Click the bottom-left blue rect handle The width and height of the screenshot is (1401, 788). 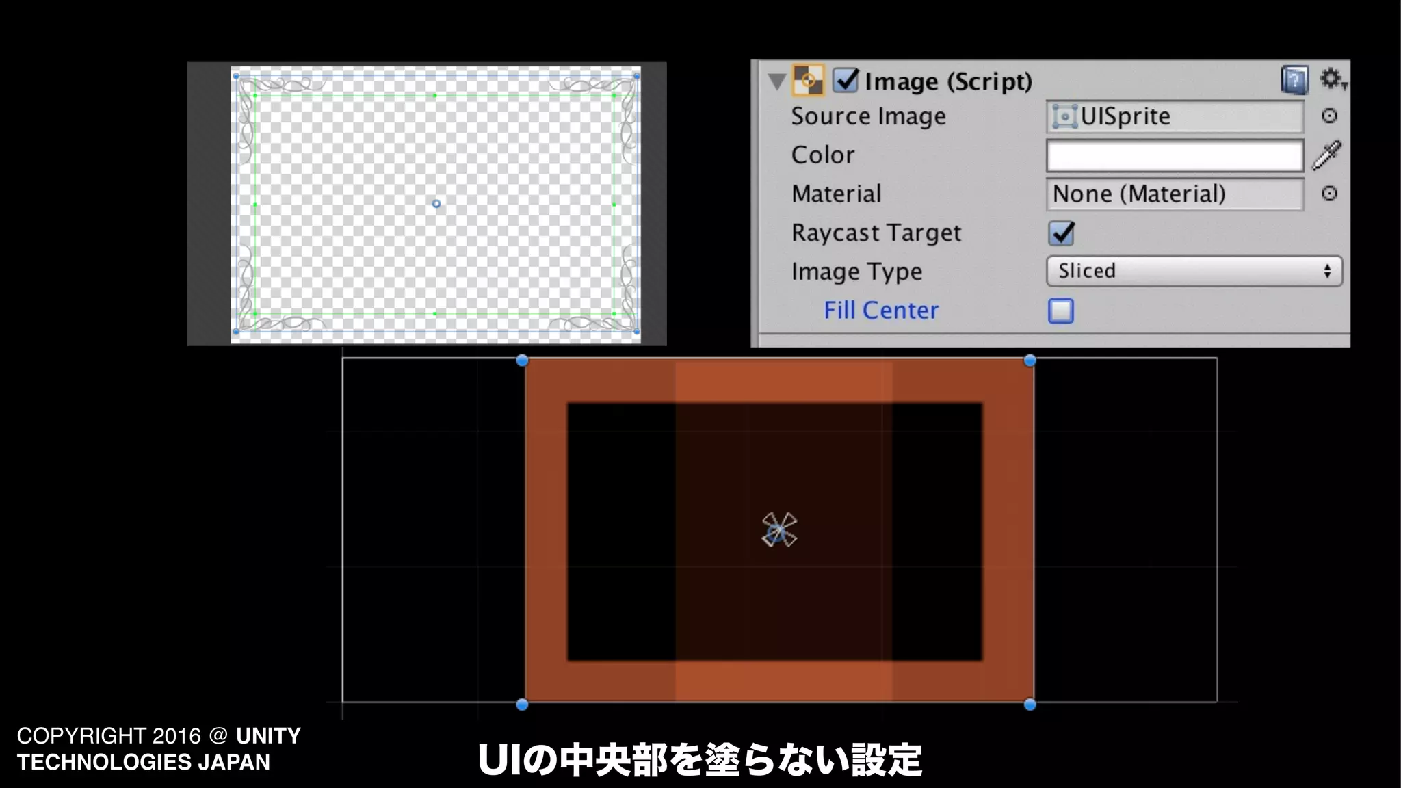522,705
